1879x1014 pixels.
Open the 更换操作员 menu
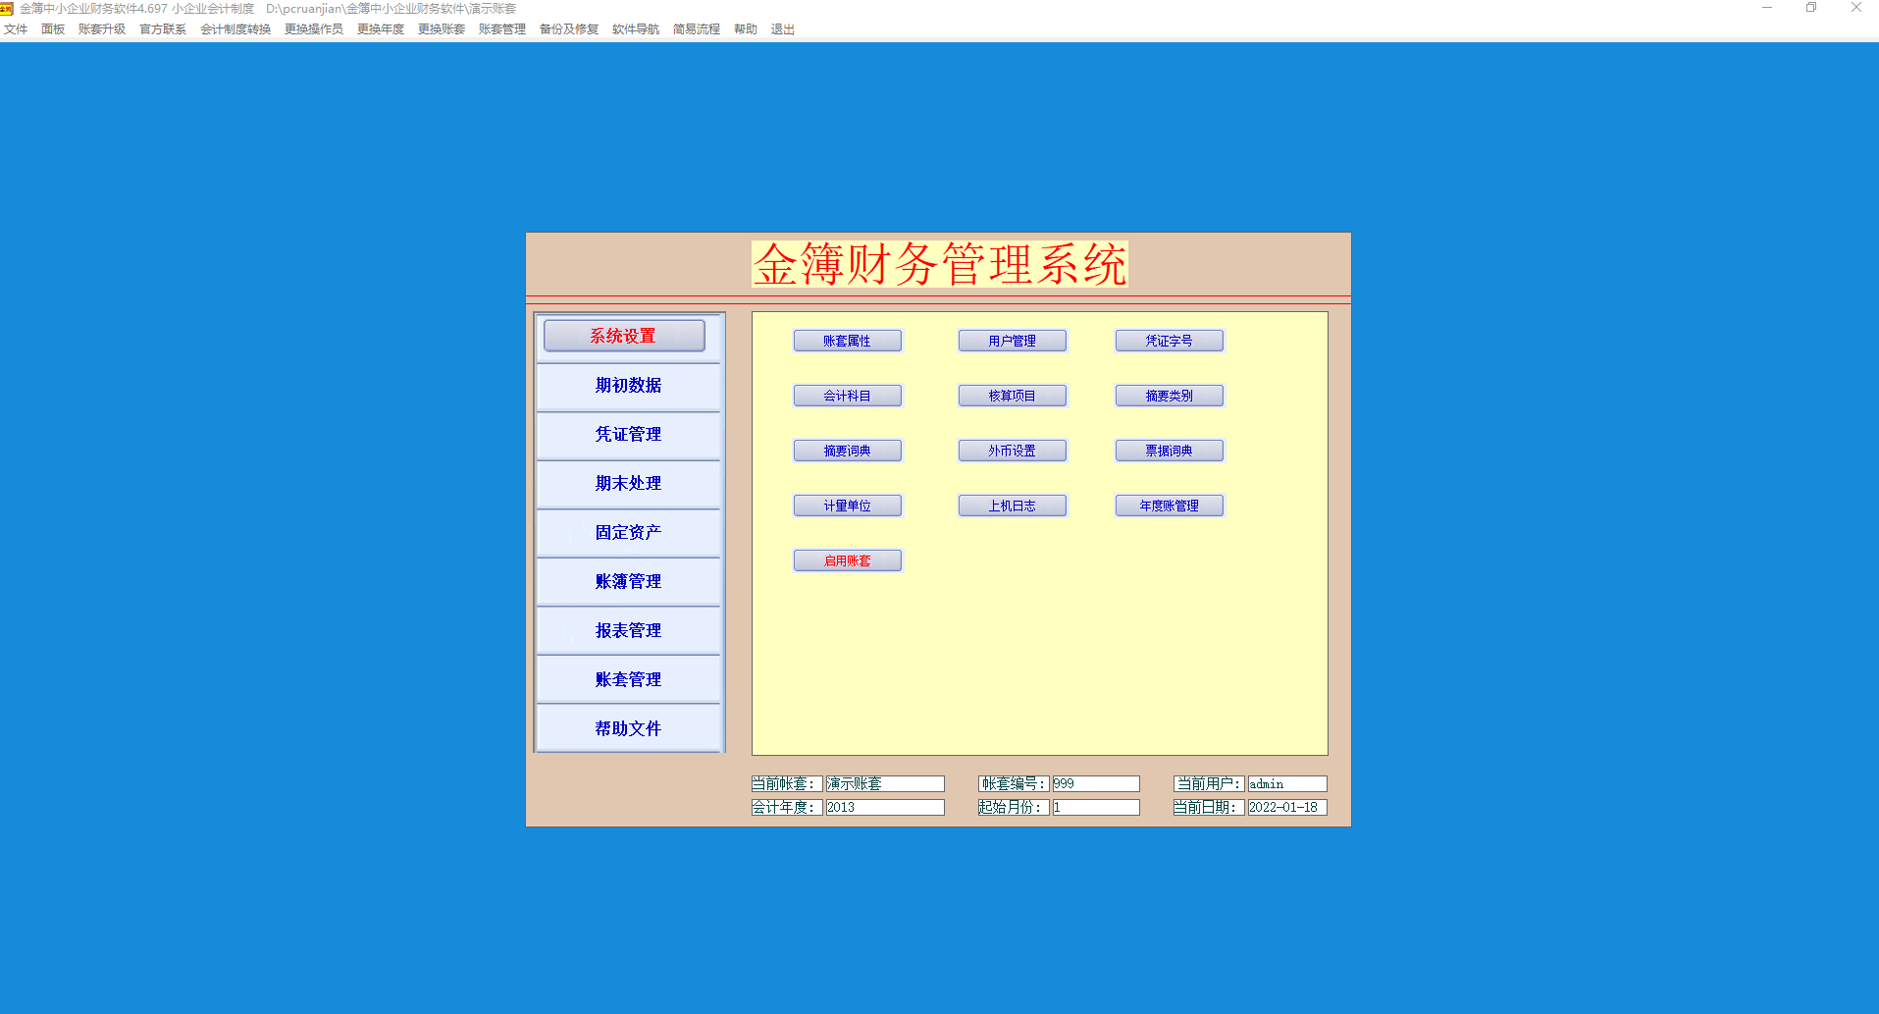pos(314,29)
